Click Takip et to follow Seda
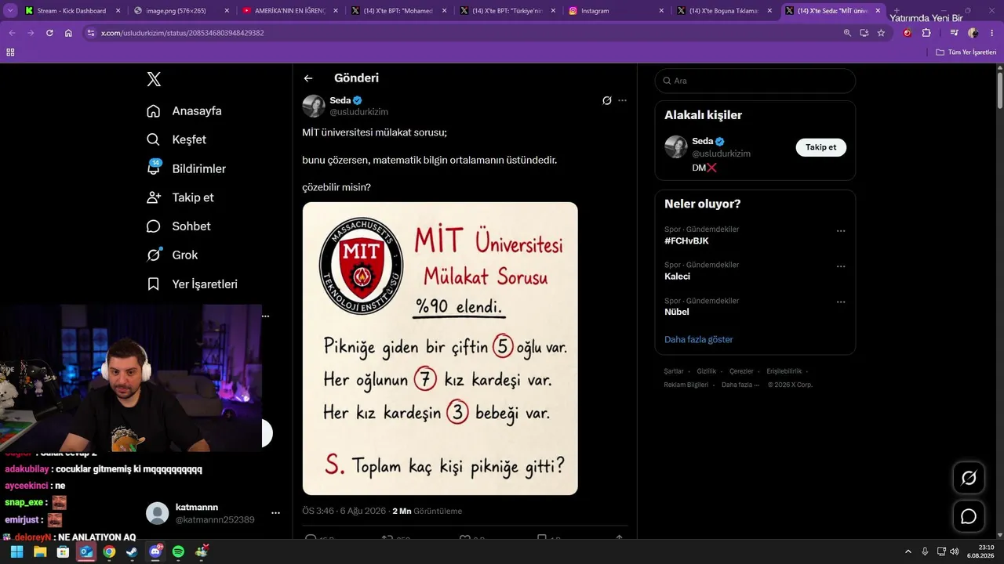The image size is (1004, 564). (821, 147)
